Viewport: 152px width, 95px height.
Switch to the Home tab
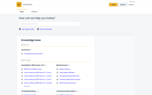[x=22, y=12]
